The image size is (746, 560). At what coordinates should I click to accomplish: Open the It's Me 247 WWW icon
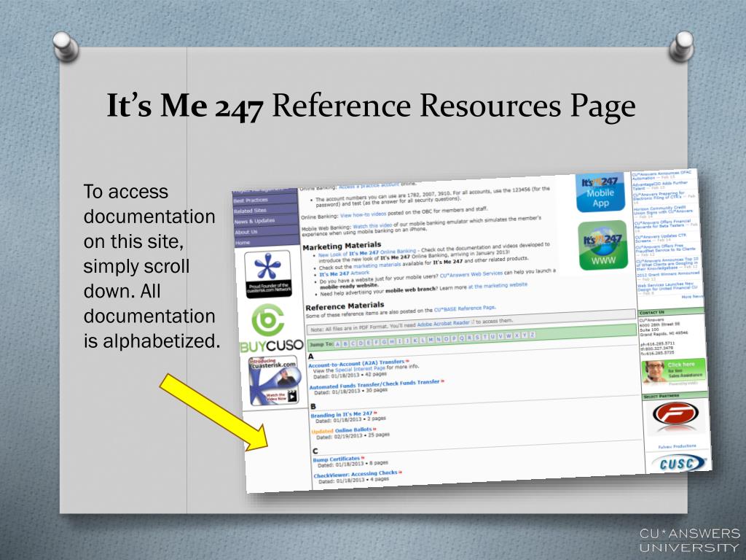click(x=603, y=246)
